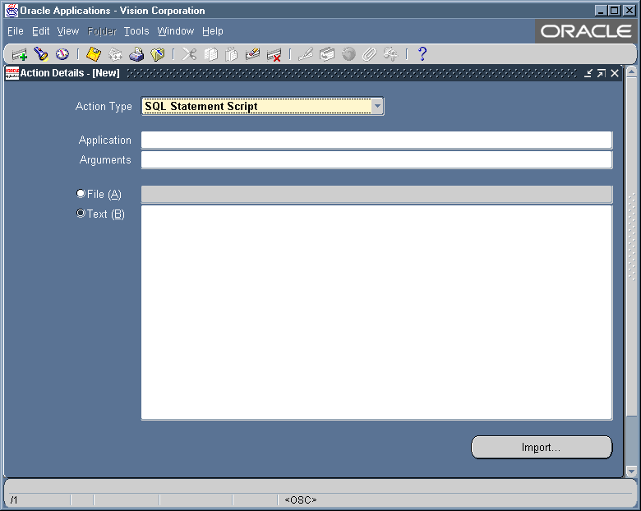Select the Text (B) radio button
The height and width of the screenshot is (511, 641).
click(81, 214)
